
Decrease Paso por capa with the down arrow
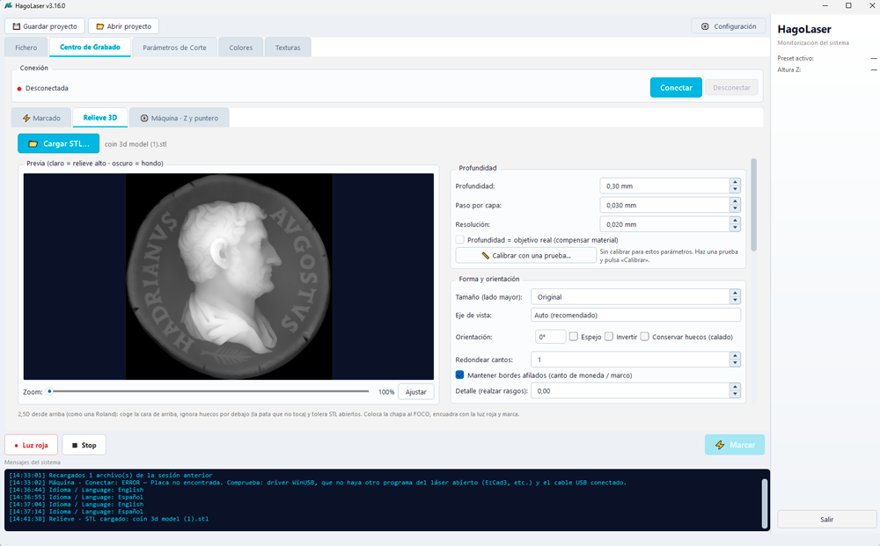pos(735,208)
